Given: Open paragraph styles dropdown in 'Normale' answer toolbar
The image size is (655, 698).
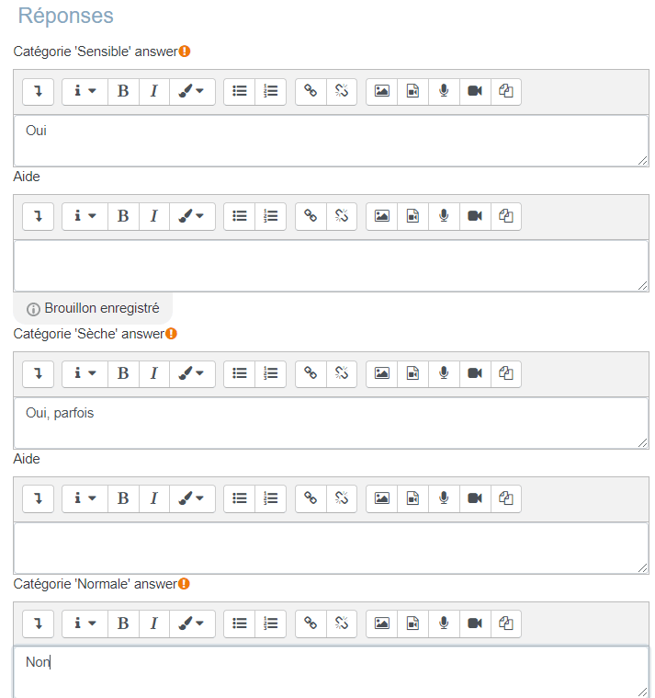Looking at the screenshot, I should pyautogui.click(x=85, y=624).
